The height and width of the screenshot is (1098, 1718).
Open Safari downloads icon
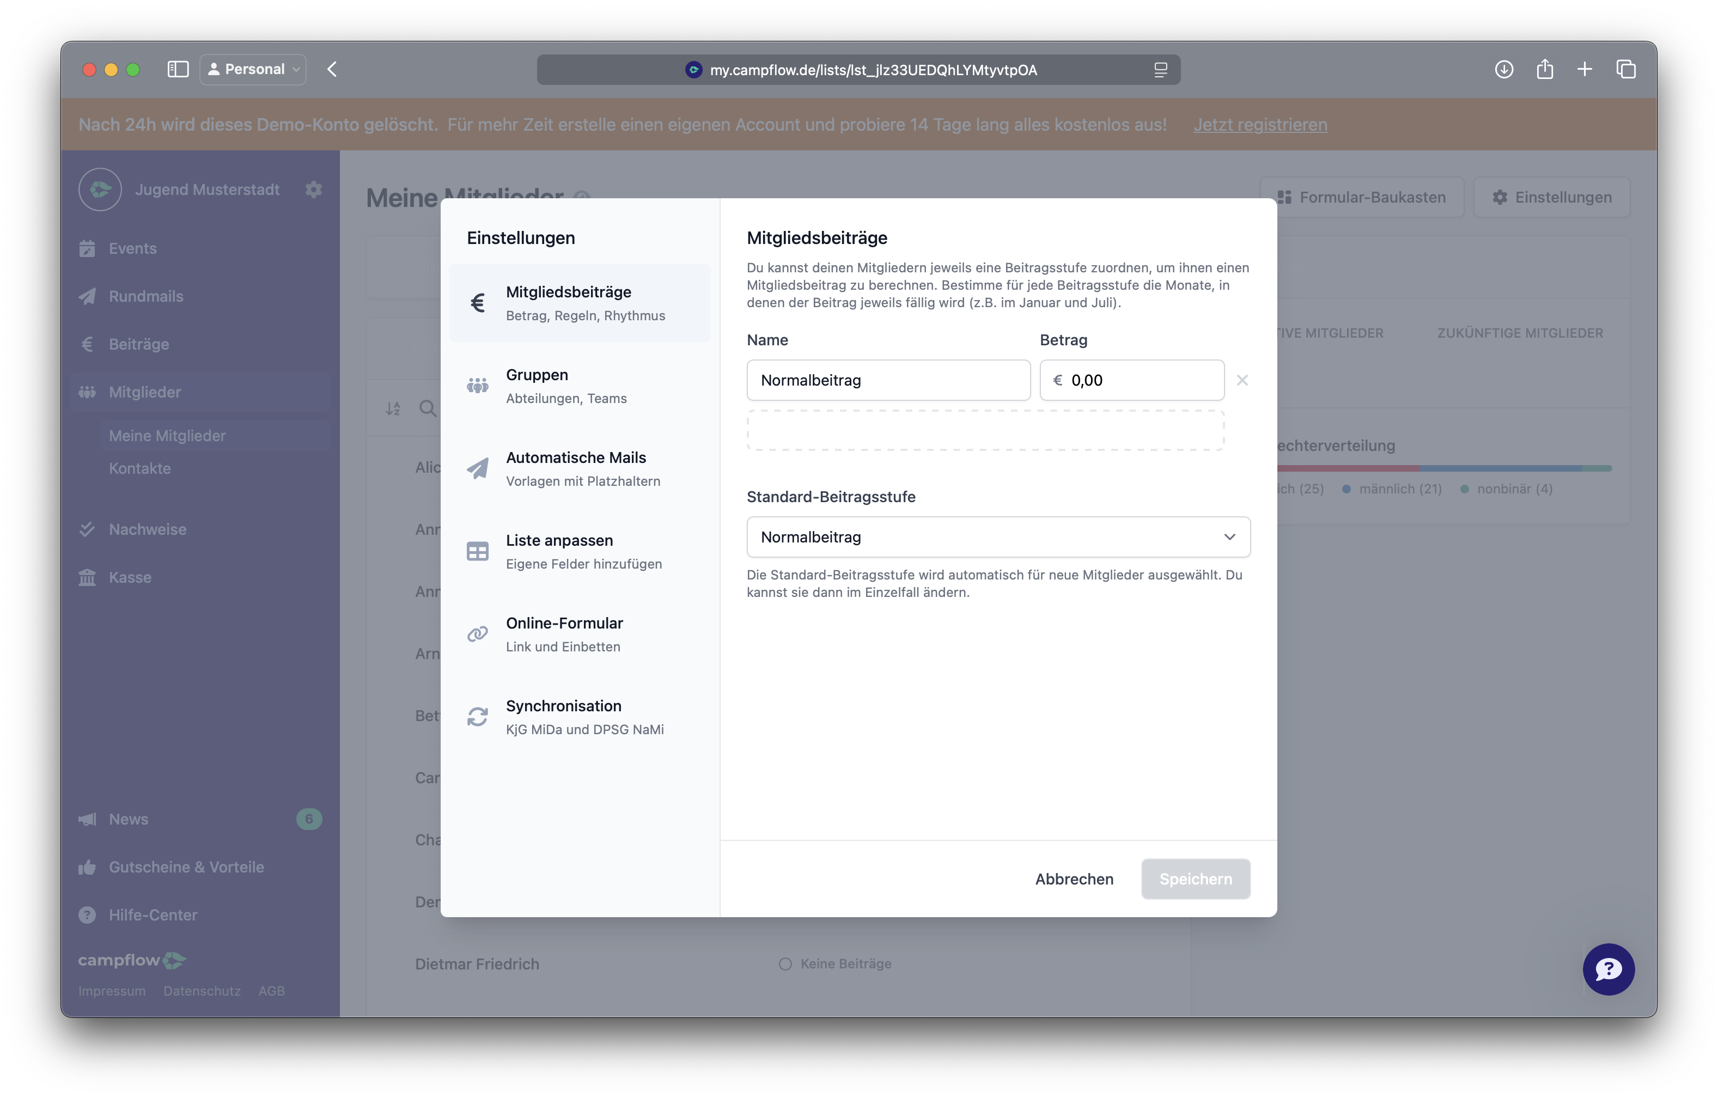click(x=1504, y=69)
